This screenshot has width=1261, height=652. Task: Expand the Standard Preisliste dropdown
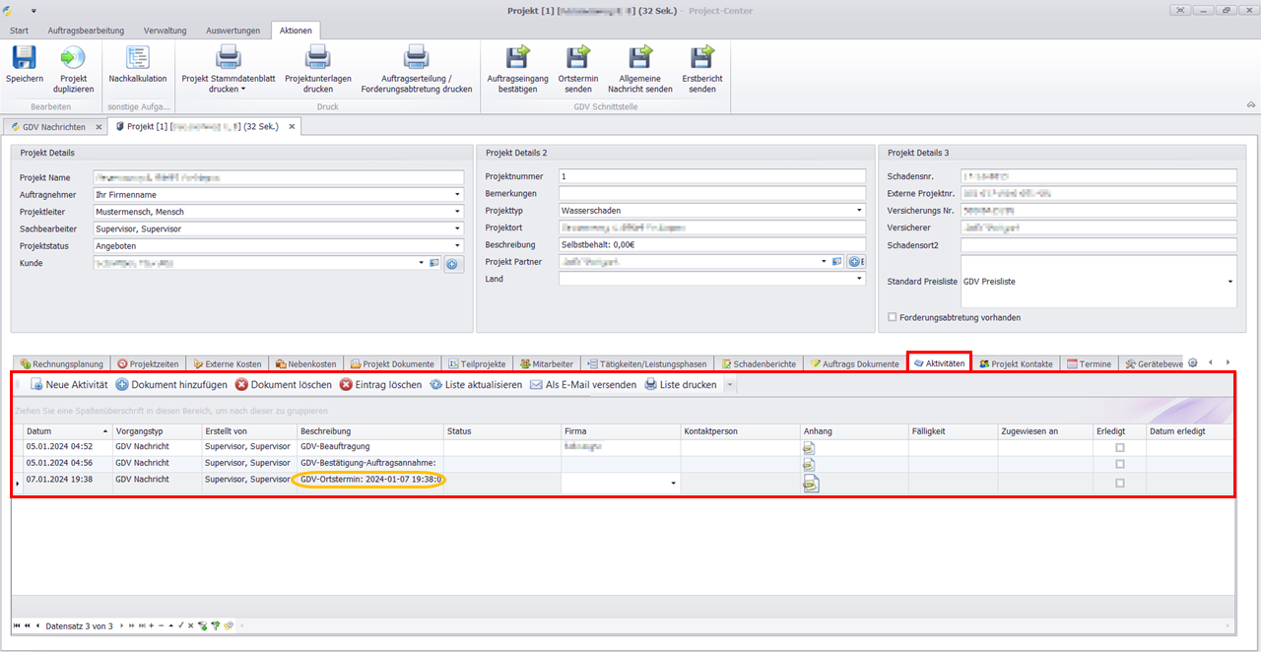[x=1229, y=282]
